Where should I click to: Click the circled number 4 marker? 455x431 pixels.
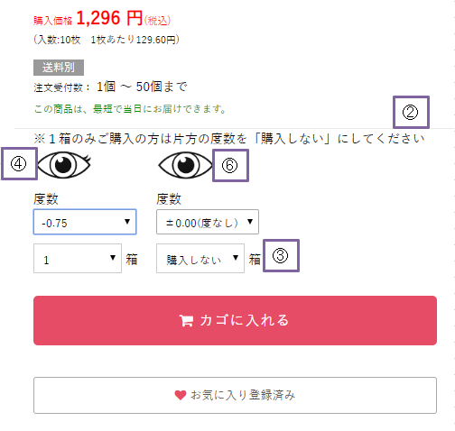click(19, 164)
